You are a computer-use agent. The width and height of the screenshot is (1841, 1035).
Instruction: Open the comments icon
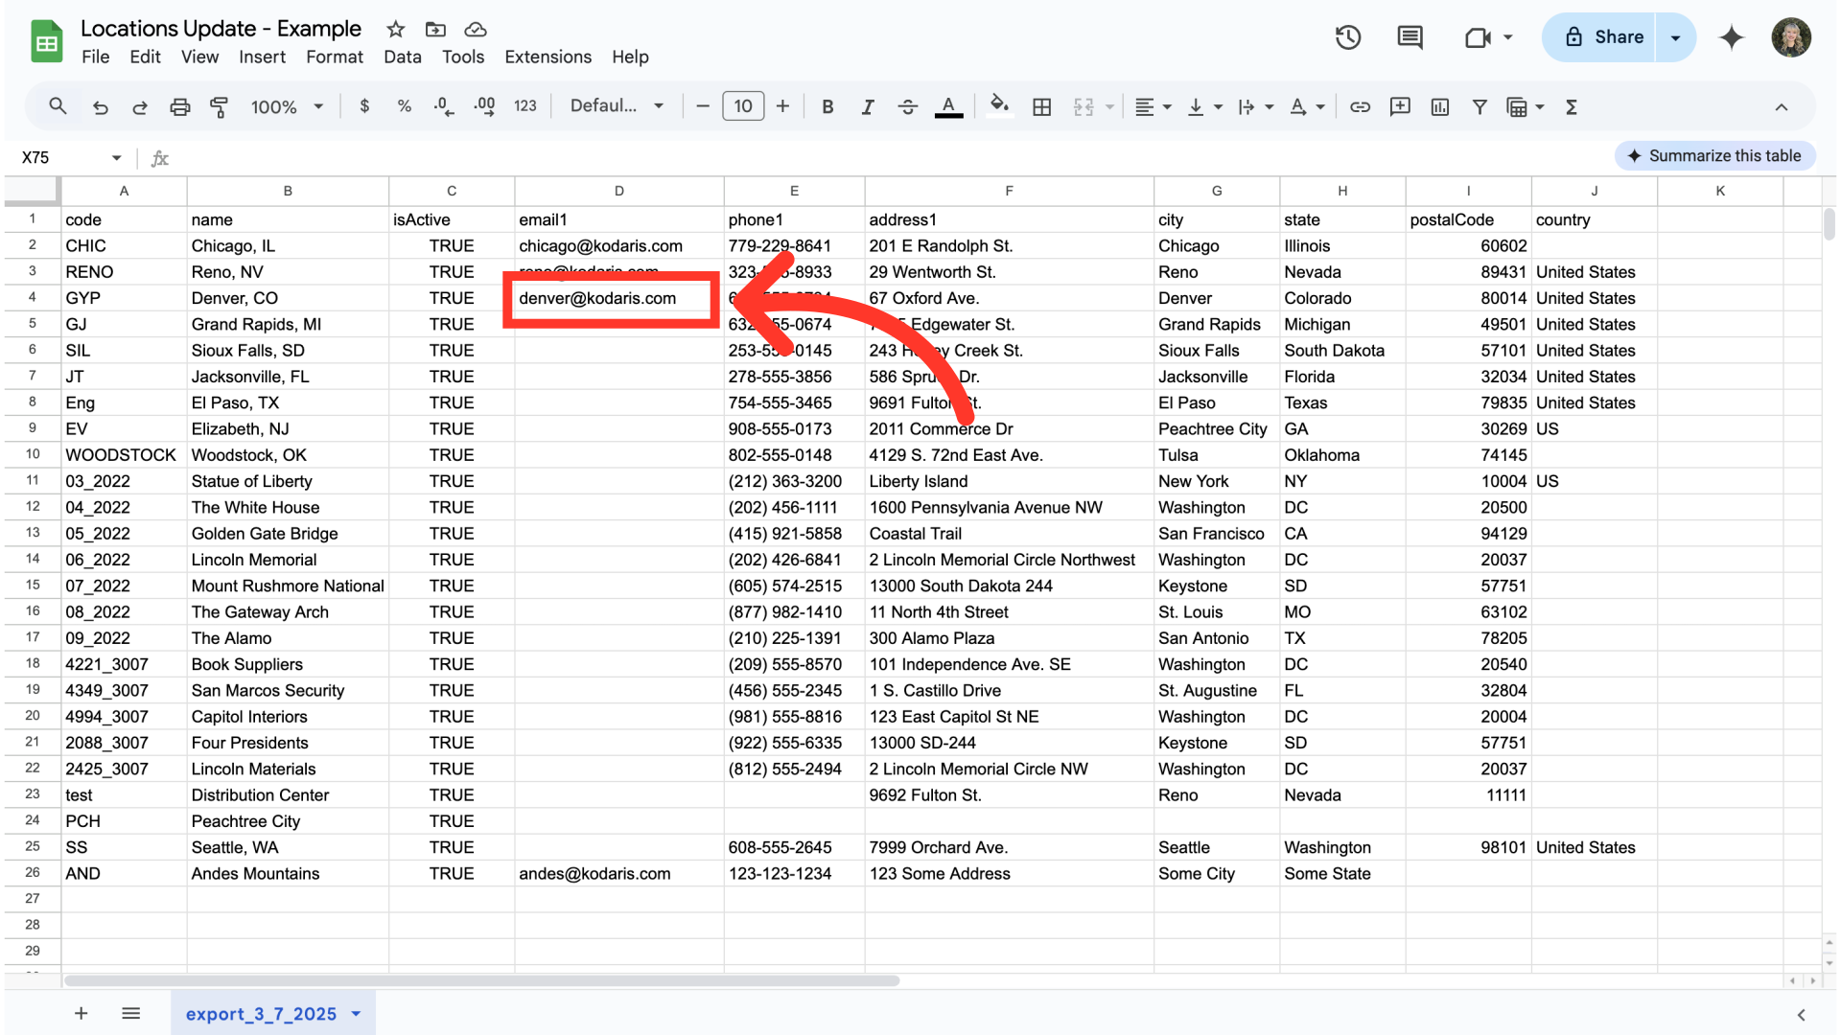1410,37
